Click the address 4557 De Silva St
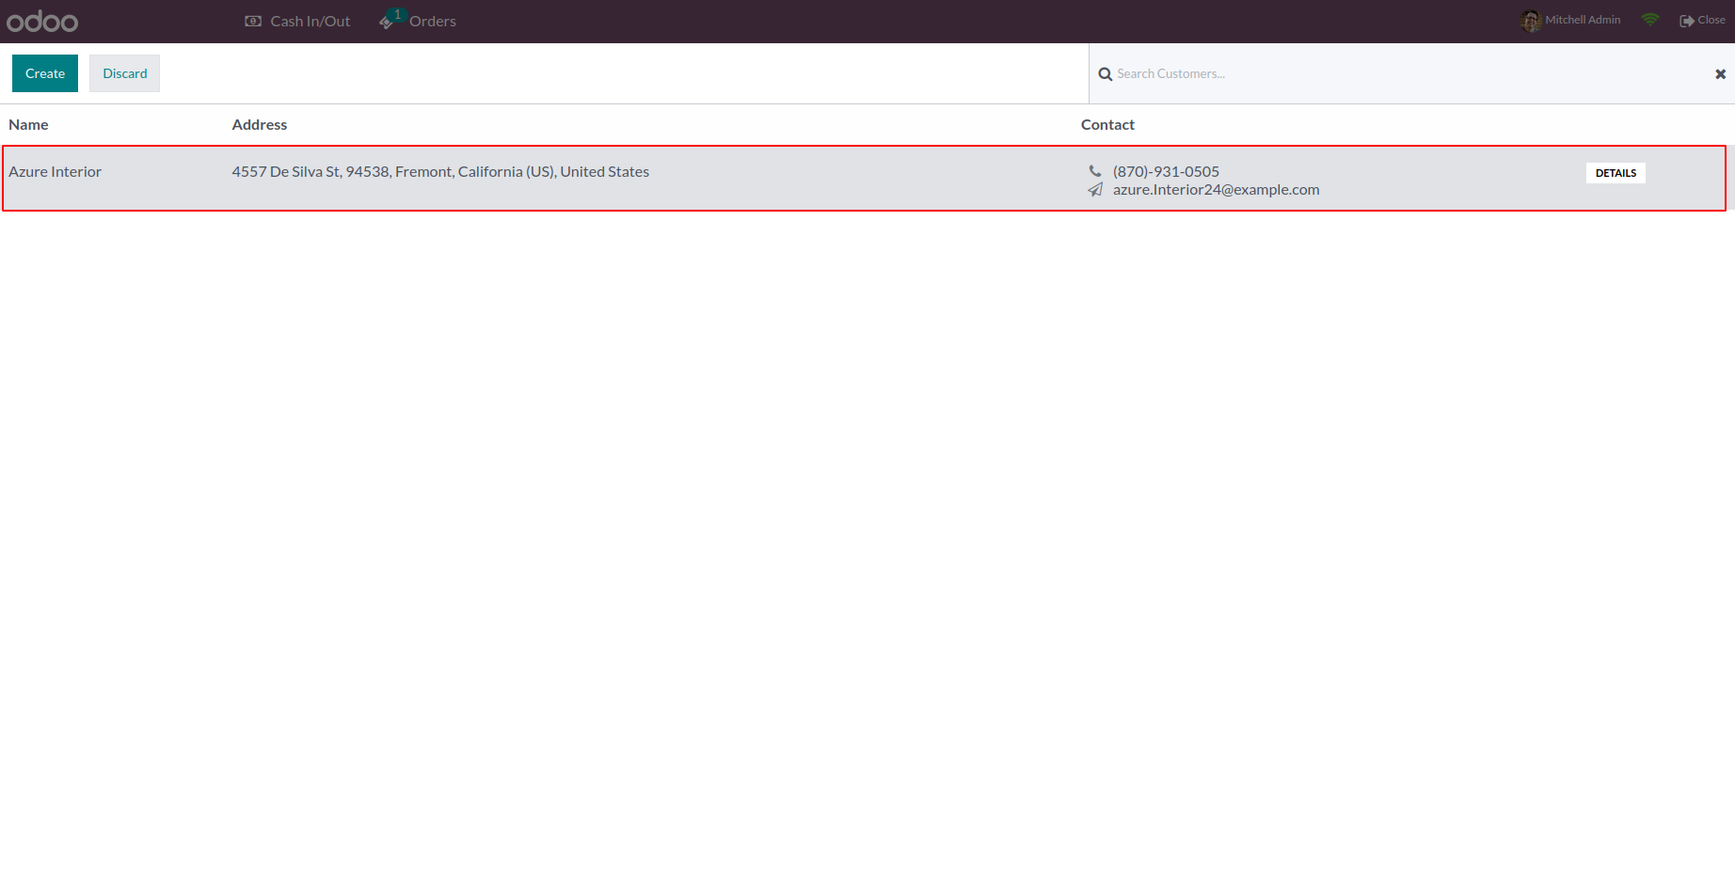 click(440, 171)
